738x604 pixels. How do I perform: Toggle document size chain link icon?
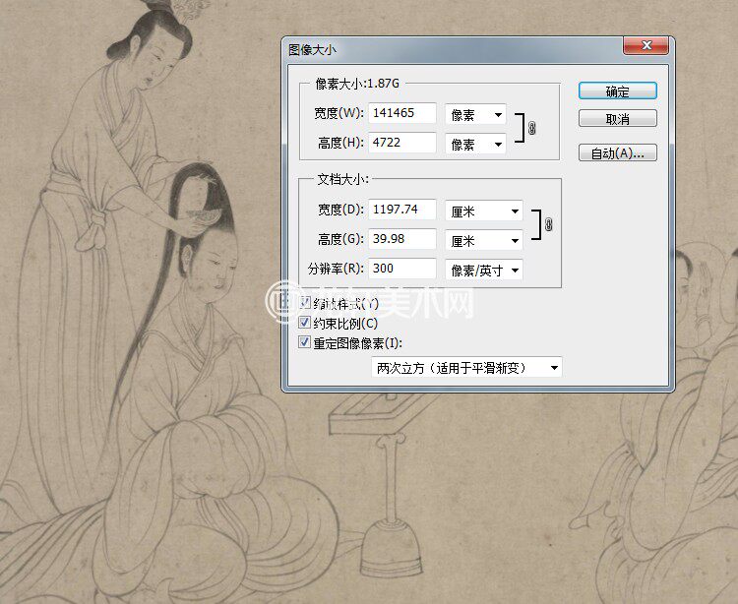pyautogui.click(x=549, y=224)
